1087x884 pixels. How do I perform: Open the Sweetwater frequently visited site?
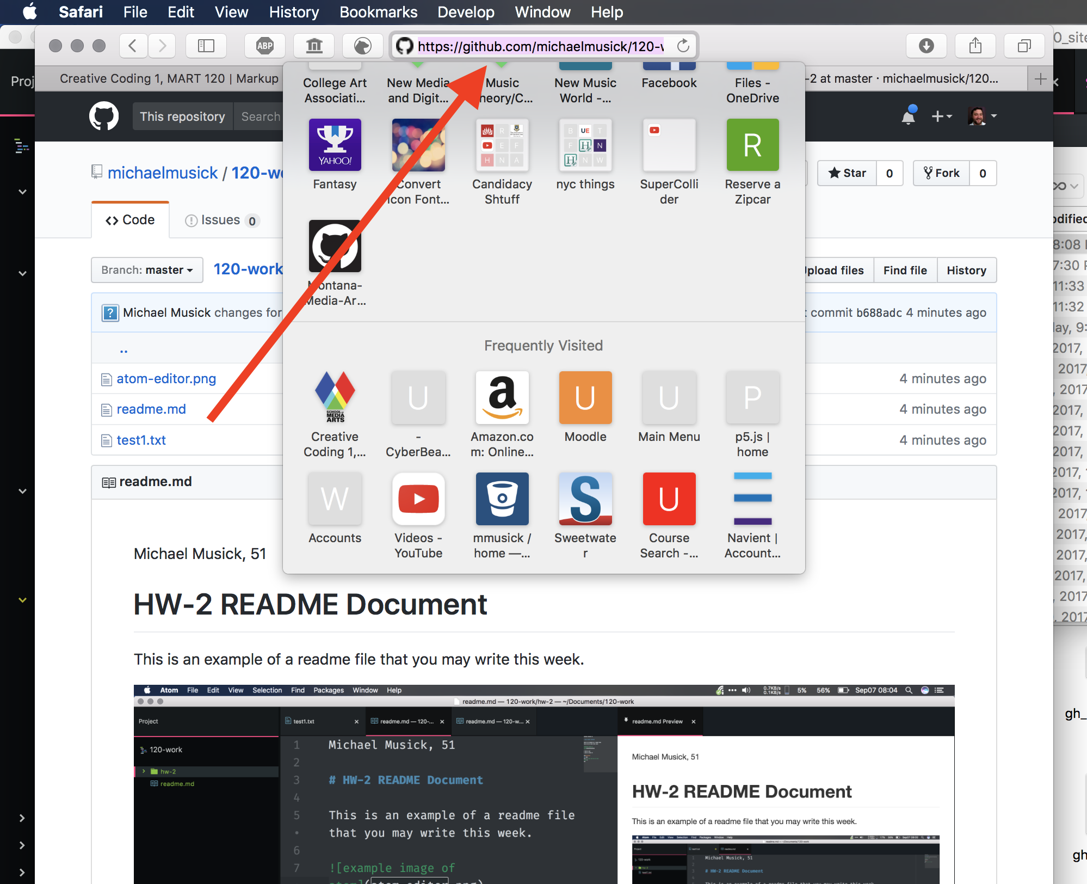(x=585, y=516)
